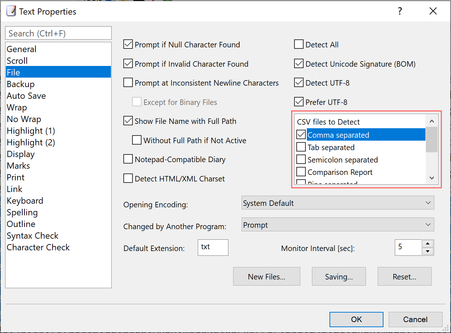Check Tab separated CSV option

click(301, 147)
